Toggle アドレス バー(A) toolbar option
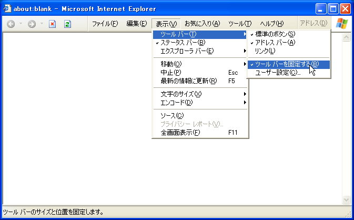 click(289, 43)
